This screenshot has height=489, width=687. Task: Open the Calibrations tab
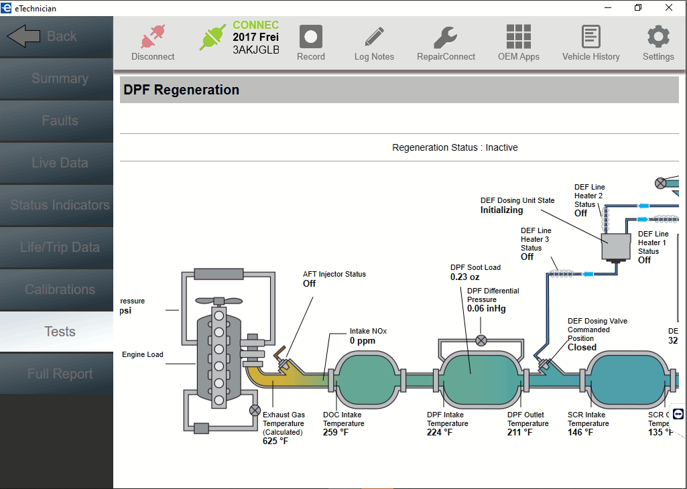56,290
